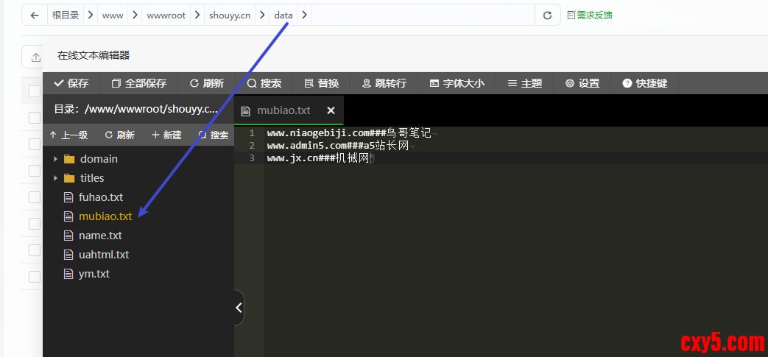Expand the titles folder arrow
The height and width of the screenshot is (357, 768).
[55, 178]
